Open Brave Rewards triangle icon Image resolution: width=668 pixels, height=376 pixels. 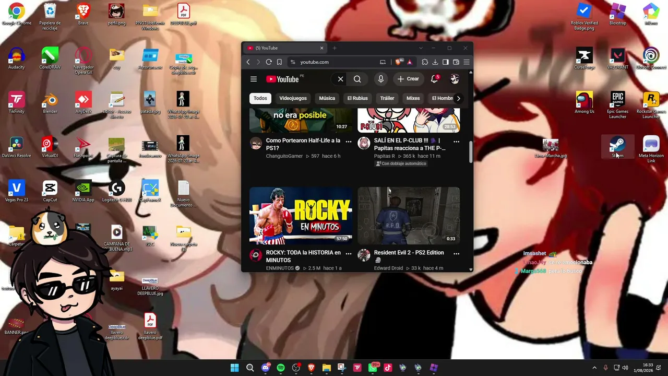(409, 62)
